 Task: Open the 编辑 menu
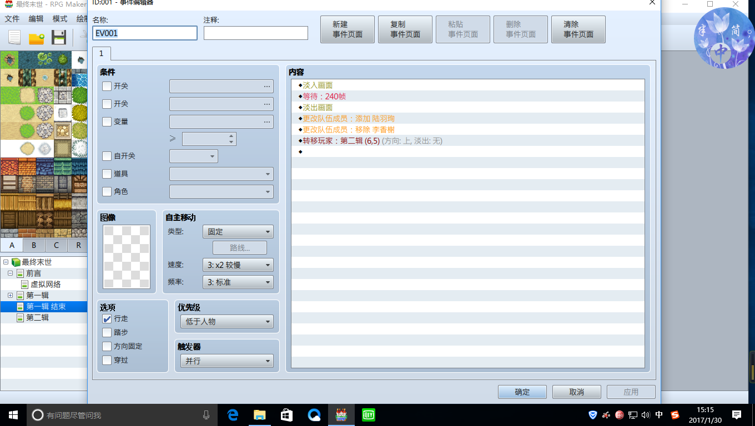pyautogui.click(x=36, y=18)
